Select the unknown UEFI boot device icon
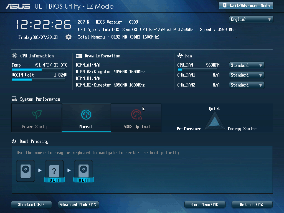284x213 pixels. pyautogui.click(x=54, y=170)
